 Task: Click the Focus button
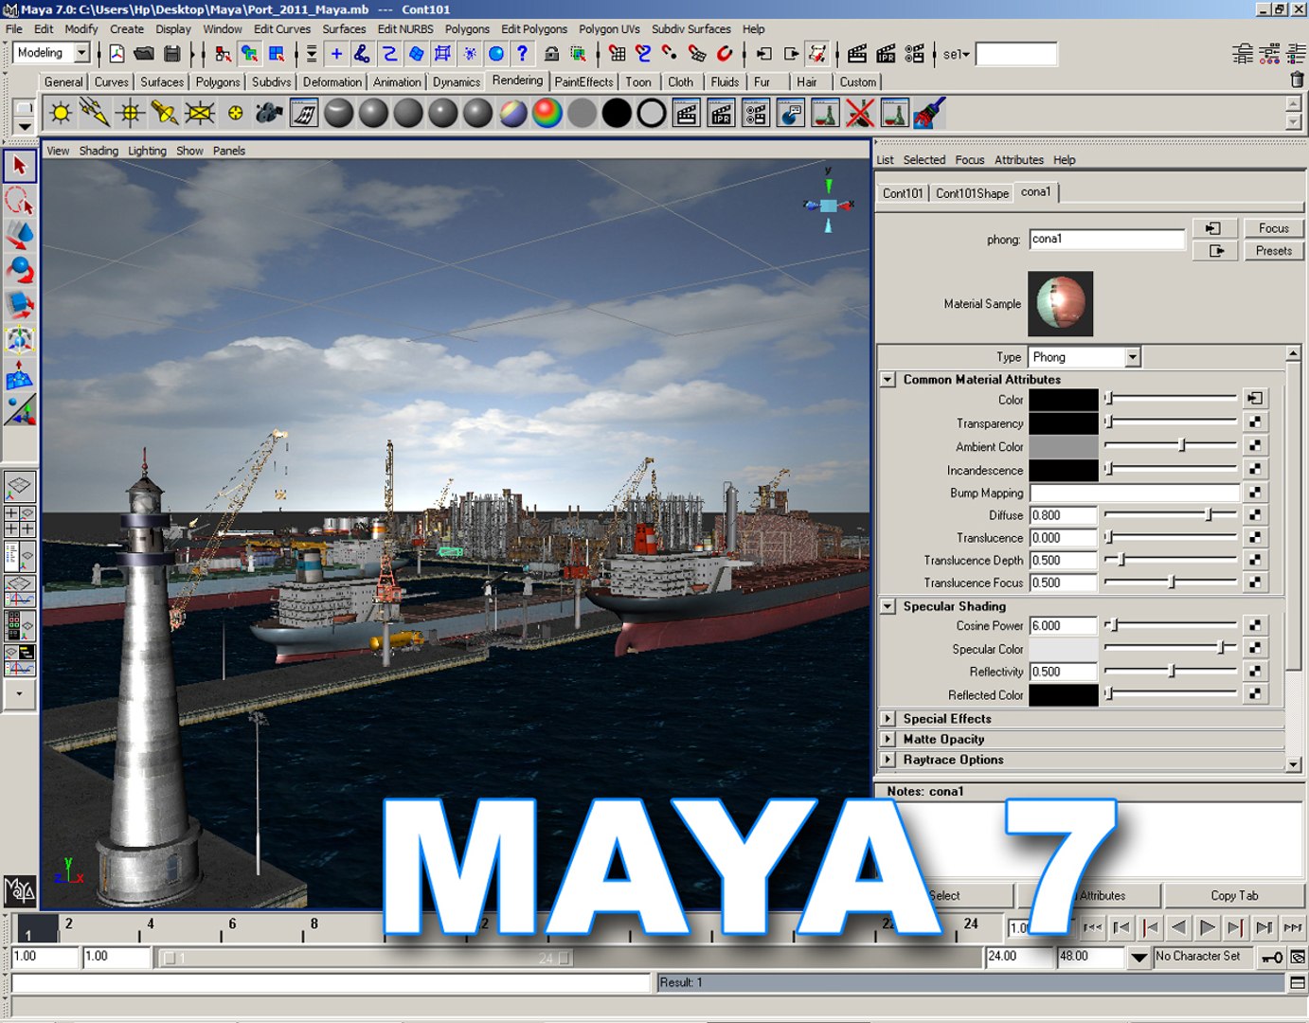(x=1273, y=228)
